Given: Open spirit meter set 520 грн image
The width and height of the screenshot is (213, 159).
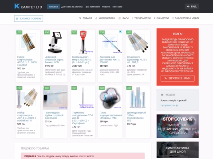Looking at the screenshot, I should pos(28,98).
